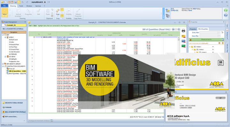The image size is (230, 127).
Task: Click the keyboard shortcuts help icon
Action: click(x=167, y=11)
